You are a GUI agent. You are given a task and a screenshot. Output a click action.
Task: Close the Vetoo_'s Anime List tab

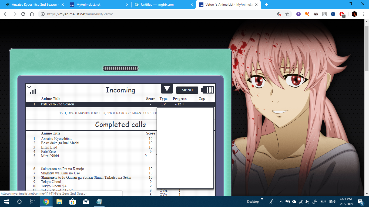click(257, 5)
